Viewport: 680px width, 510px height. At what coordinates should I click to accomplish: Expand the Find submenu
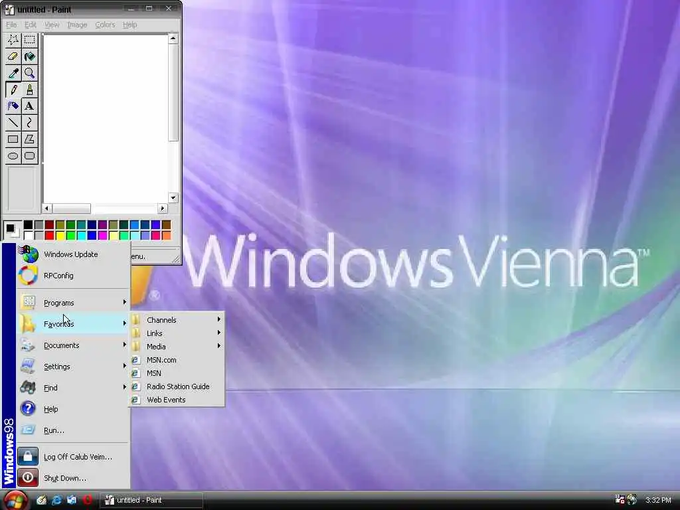[x=73, y=388]
